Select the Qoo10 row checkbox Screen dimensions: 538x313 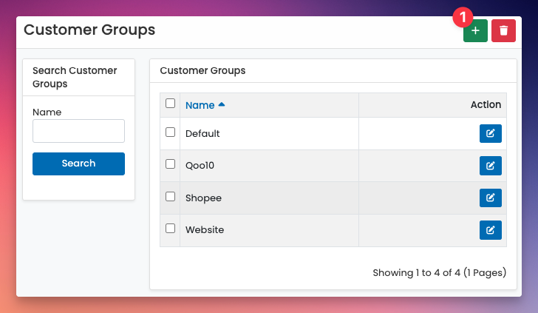[171, 164]
